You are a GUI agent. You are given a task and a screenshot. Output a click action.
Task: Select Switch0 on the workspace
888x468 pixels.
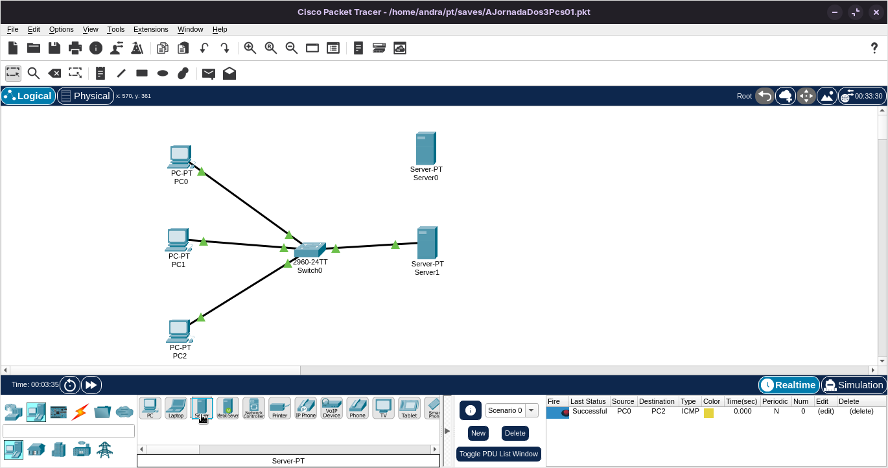(310, 251)
